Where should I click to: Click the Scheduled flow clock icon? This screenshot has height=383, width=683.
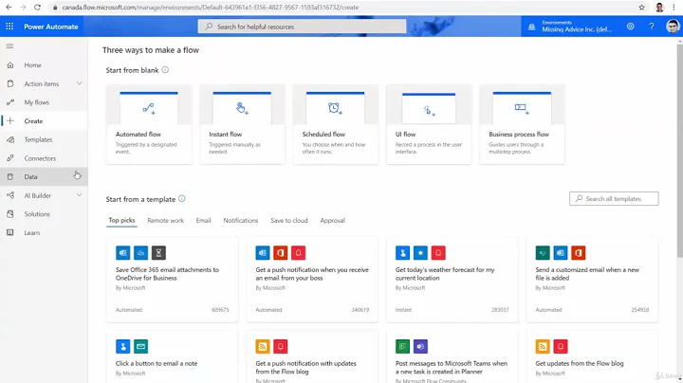click(x=335, y=108)
